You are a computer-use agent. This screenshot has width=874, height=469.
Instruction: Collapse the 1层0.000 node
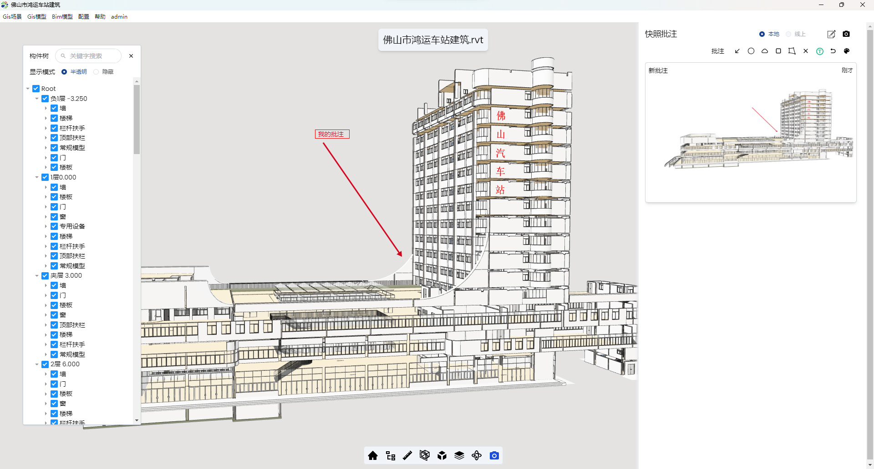pos(37,177)
